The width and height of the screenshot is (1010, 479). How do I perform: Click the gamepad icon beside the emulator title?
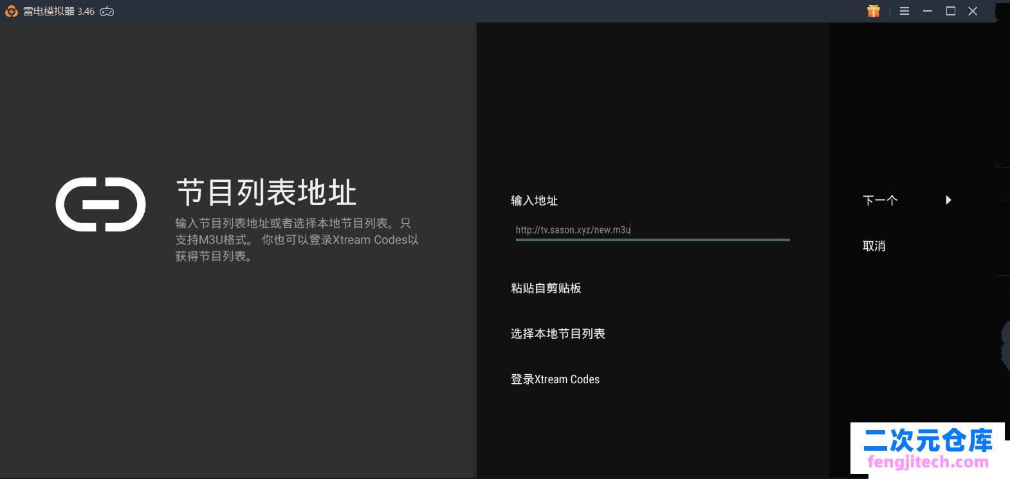[x=107, y=12]
